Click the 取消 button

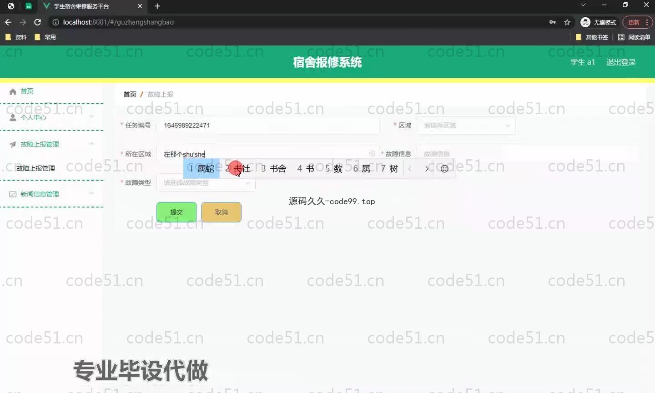point(221,212)
